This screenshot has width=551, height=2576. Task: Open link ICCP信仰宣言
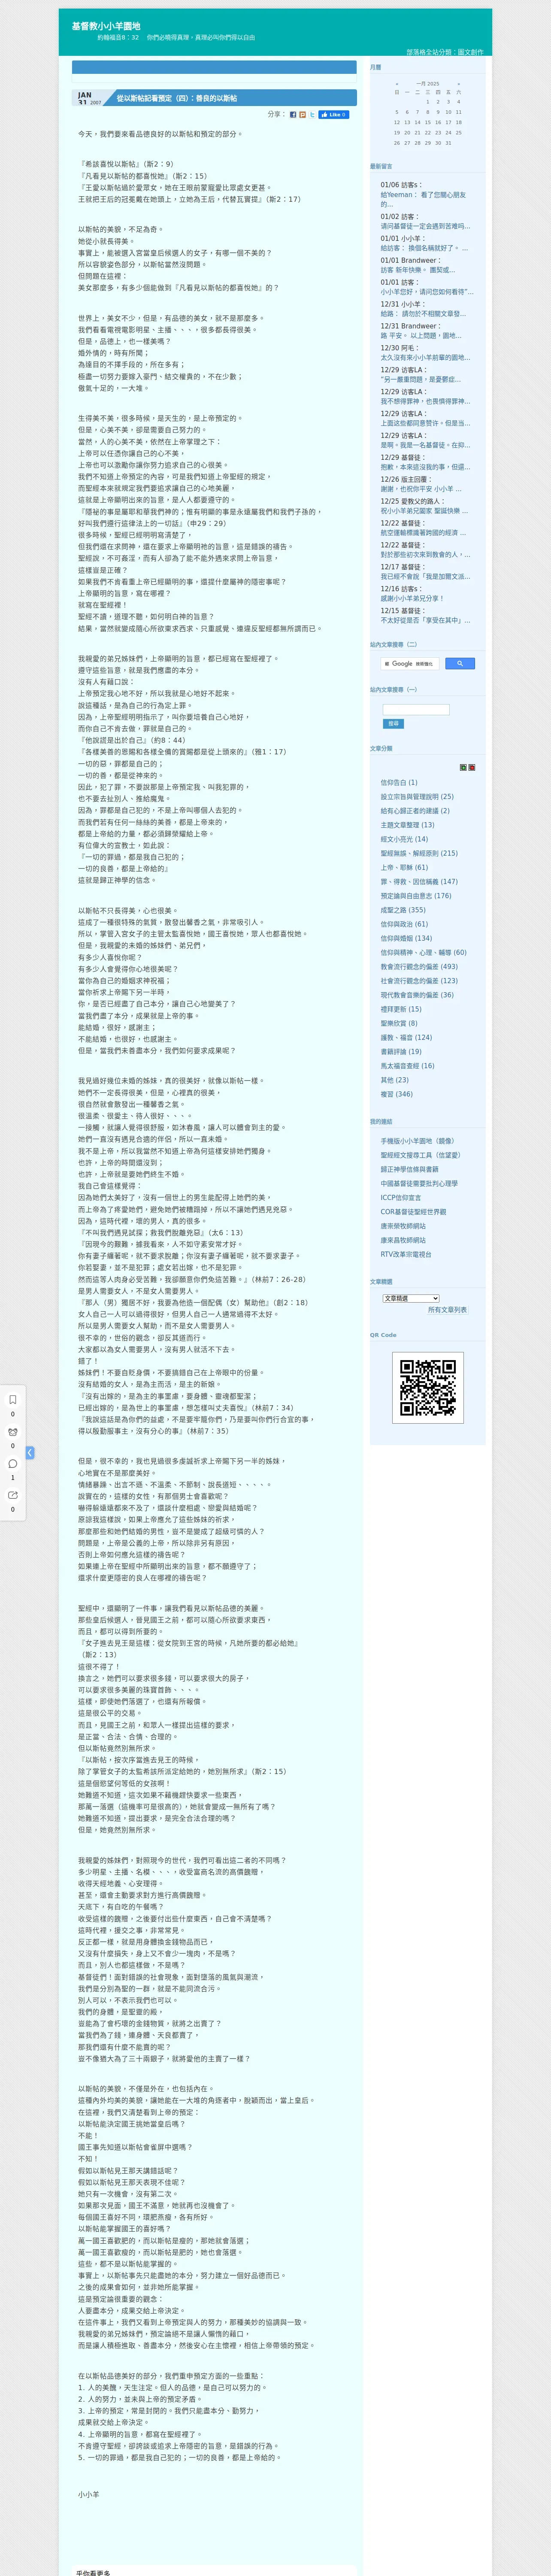[401, 1197]
